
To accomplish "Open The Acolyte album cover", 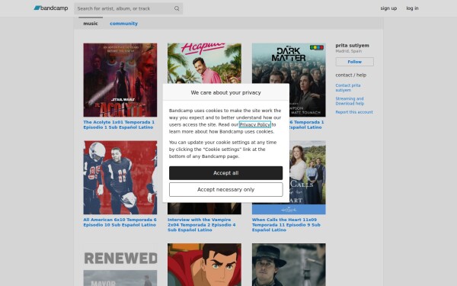I will (120, 80).
